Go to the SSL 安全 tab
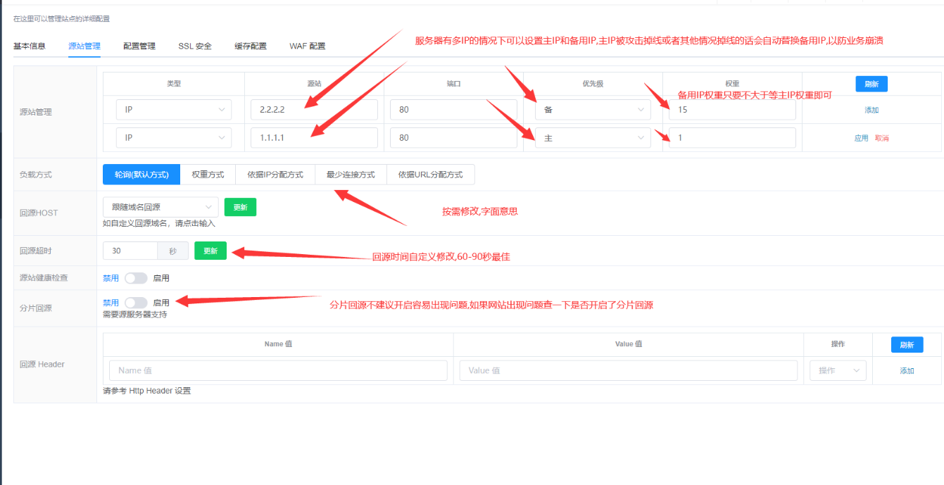This screenshot has width=944, height=485. coord(195,46)
